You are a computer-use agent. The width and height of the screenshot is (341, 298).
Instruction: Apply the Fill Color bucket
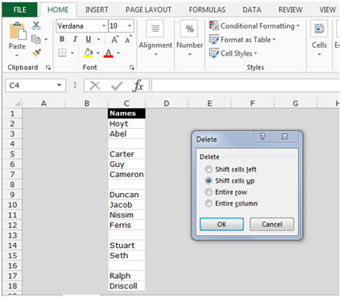click(88, 53)
